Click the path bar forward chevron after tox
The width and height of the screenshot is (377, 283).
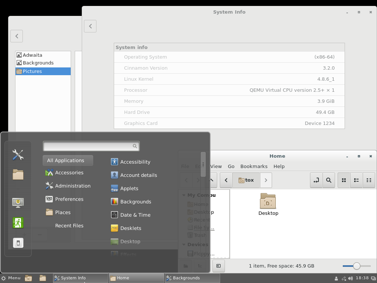266,180
